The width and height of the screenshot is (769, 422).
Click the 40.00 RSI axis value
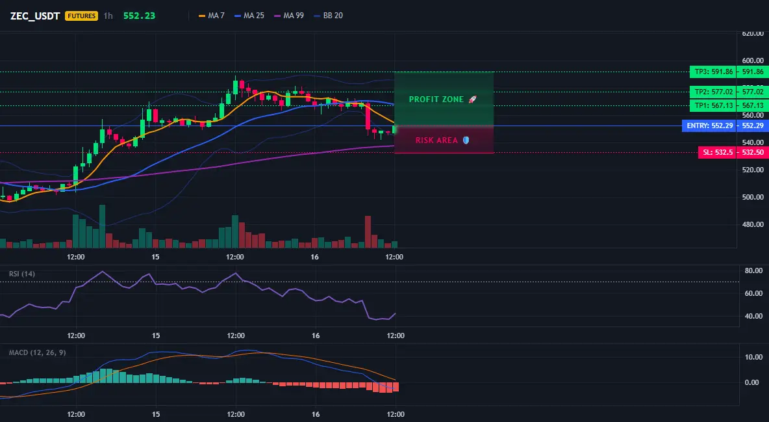(x=753, y=316)
